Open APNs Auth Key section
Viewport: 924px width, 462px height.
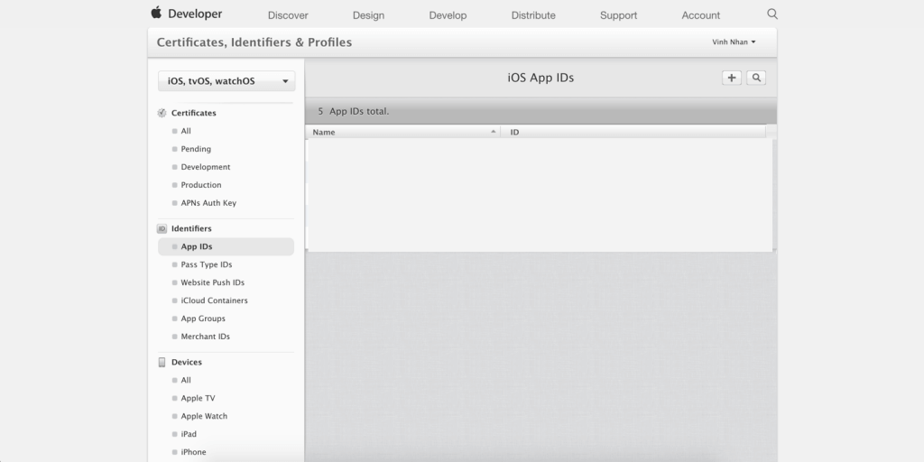208,203
